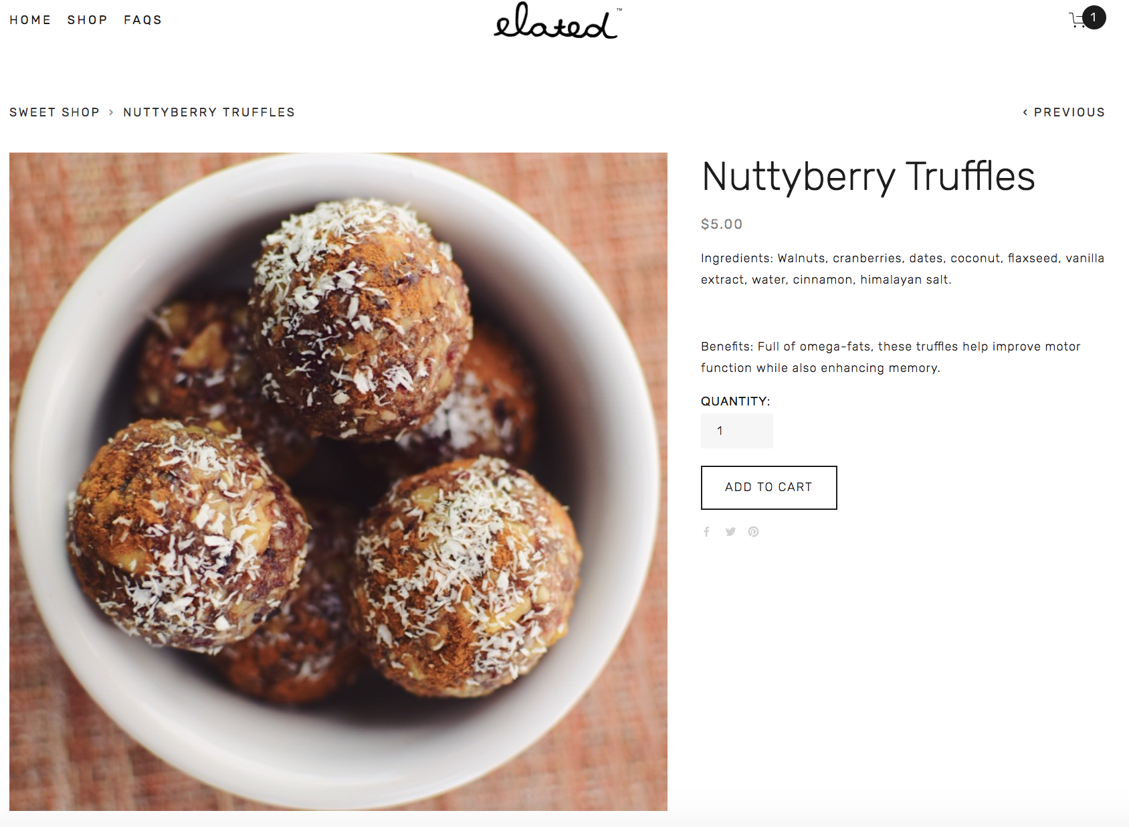Click the Benefits description text
The height and width of the screenshot is (827, 1129).
click(x=890, y=357)
